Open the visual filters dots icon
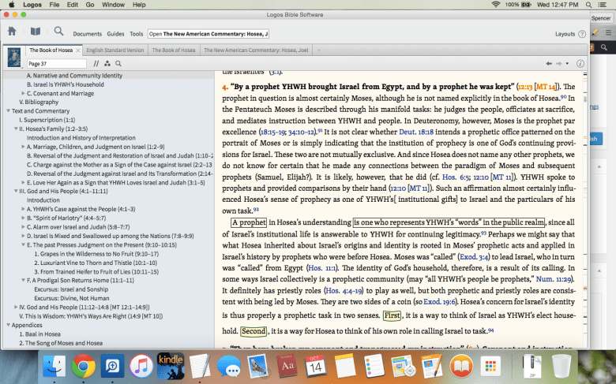Viewport: 616px width, 384px height. (x=107, y=63)
